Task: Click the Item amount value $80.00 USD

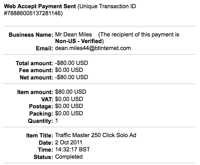Action: (x=70, y=92)
